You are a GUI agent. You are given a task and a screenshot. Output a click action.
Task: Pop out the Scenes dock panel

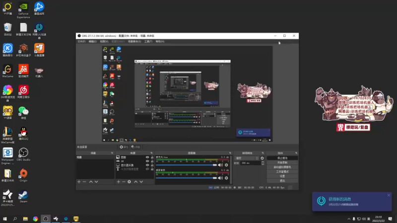click(112, 153)
